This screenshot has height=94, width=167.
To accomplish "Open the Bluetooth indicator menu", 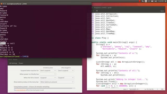I will pos(149,1).
